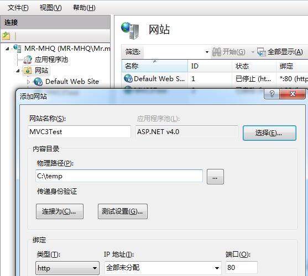The width and height of the screenshot is (308, 276).
Task: Click globe icon in Default Web S... row
Action: coord(128,78)
